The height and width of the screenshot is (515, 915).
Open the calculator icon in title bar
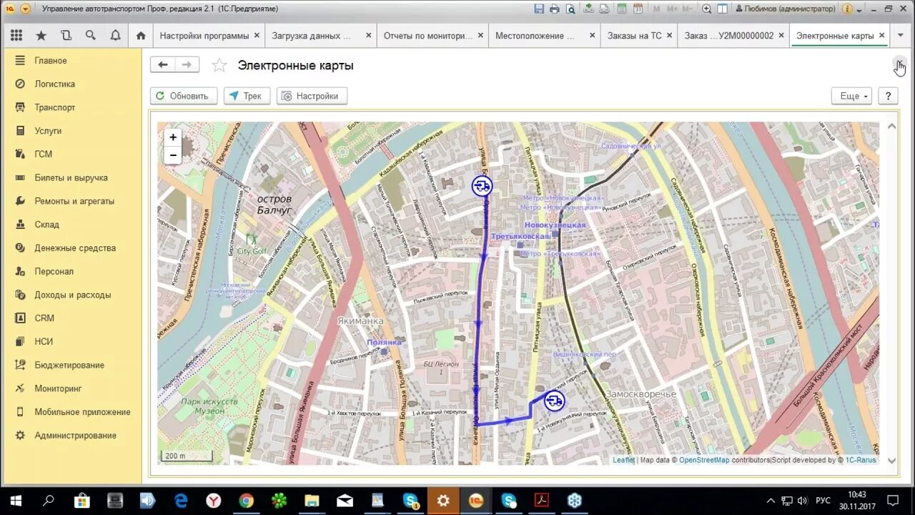click(622, 9)
